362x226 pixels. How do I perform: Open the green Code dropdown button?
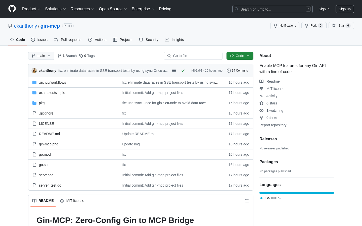pyautogui.click(x=240, y=56)
